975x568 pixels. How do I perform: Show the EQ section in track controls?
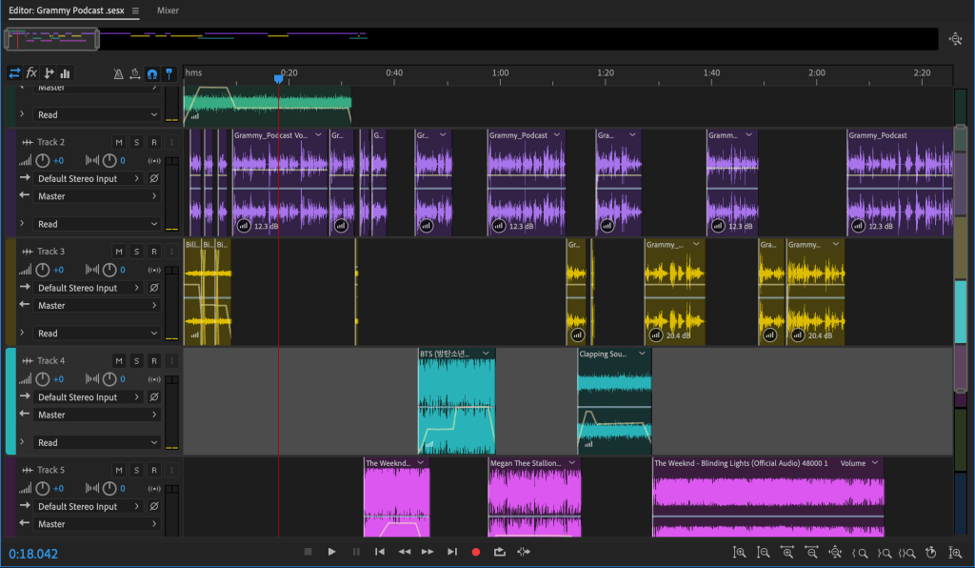click(x=66, y=73)
